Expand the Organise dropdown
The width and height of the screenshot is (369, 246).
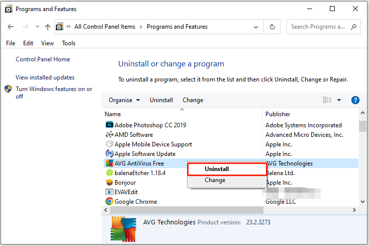pos(124,100)
